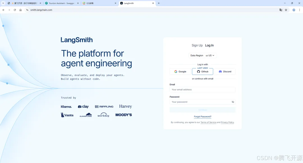The width and height of the screenshot is (303, 163).
Task: Switch to Tourism Assistant Swagger tab
Action: [62, 3]
